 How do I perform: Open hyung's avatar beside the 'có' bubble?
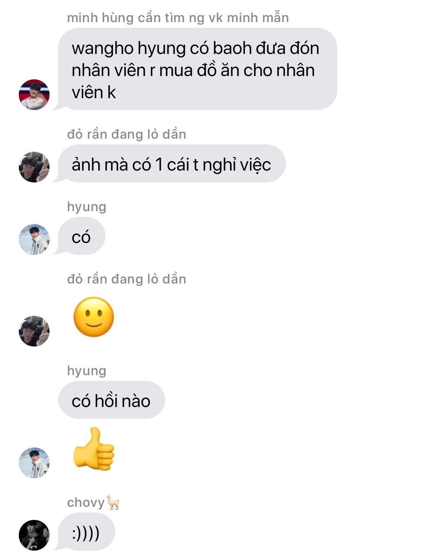34,239
